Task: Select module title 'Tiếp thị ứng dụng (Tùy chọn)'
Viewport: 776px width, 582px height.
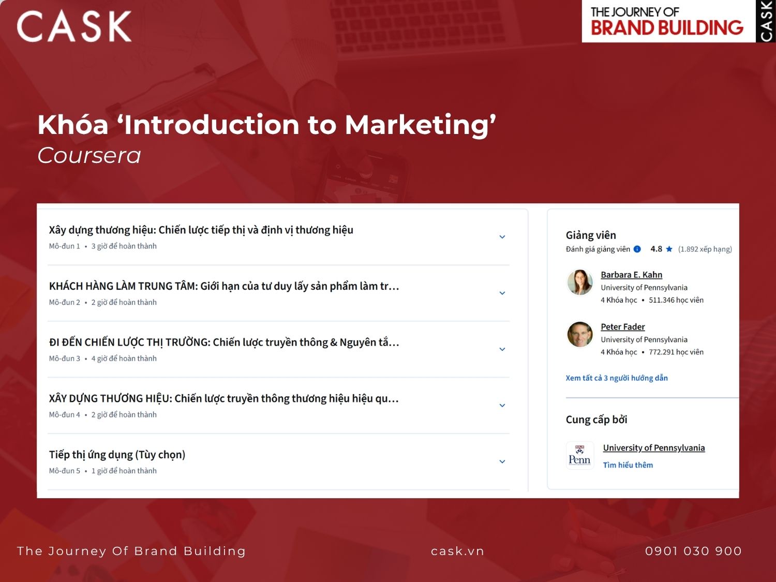Action: pos(117,455)
